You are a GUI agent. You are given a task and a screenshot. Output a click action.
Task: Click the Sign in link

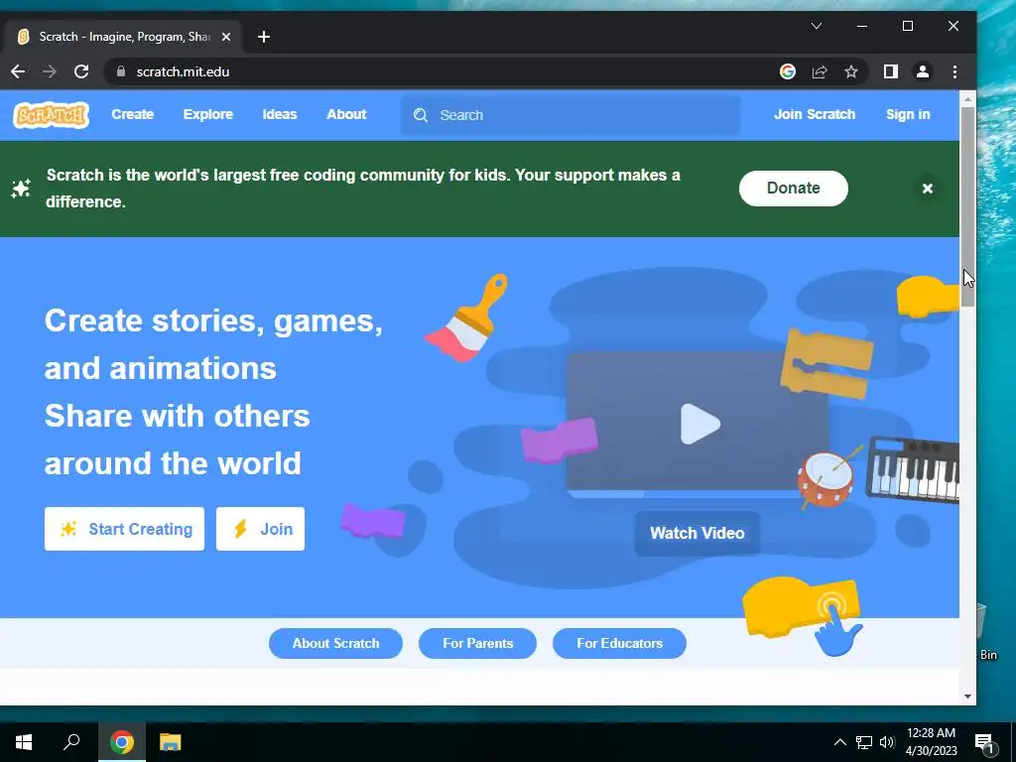coord(908,115)
